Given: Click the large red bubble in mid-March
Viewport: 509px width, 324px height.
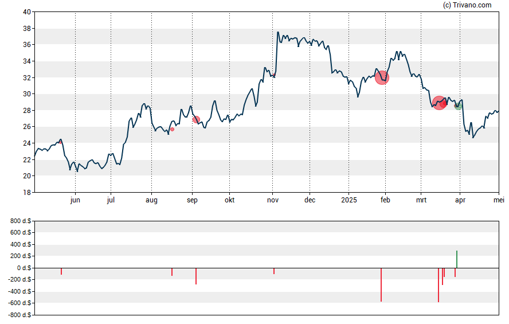Looking at the screenshot, I should coord(439,103).
